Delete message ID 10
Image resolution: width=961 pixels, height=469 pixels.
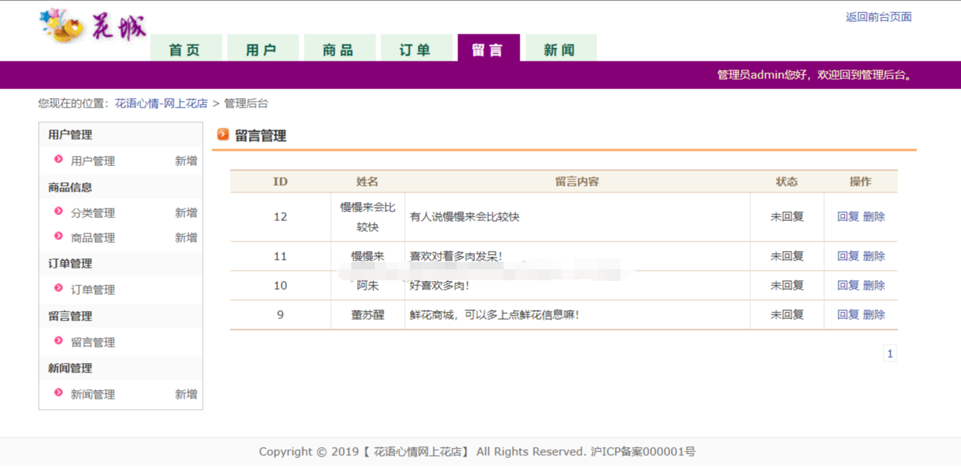(x=874, y=285)
